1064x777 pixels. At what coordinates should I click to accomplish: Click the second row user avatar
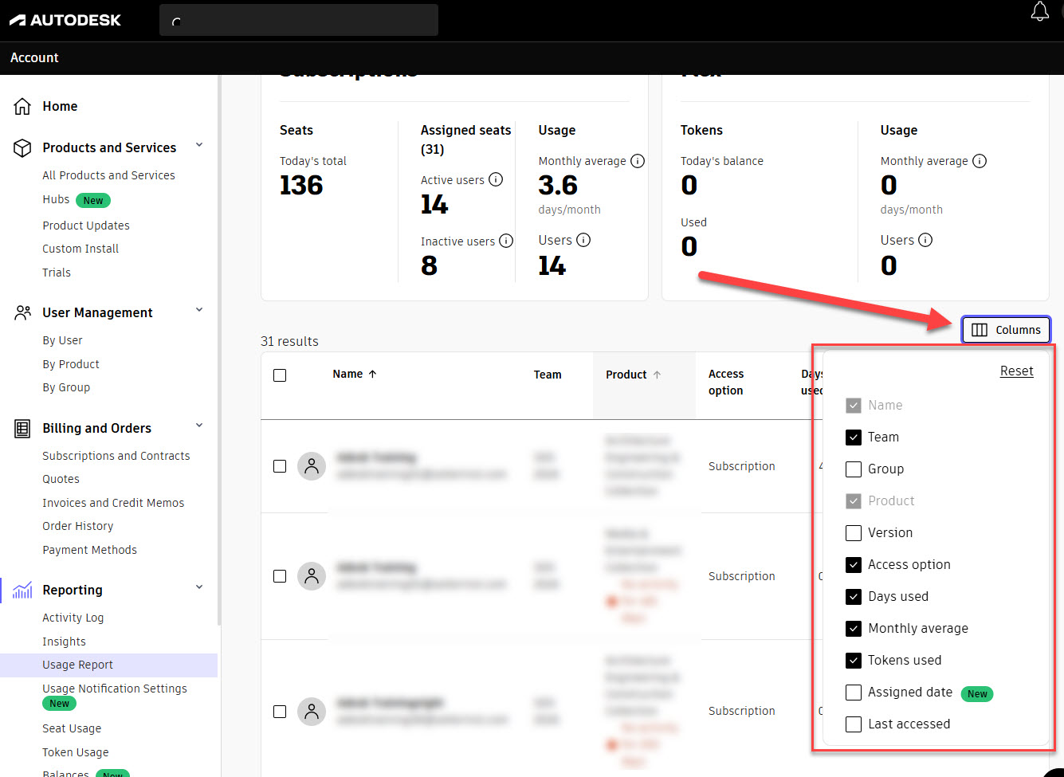[x=312, y=576]
